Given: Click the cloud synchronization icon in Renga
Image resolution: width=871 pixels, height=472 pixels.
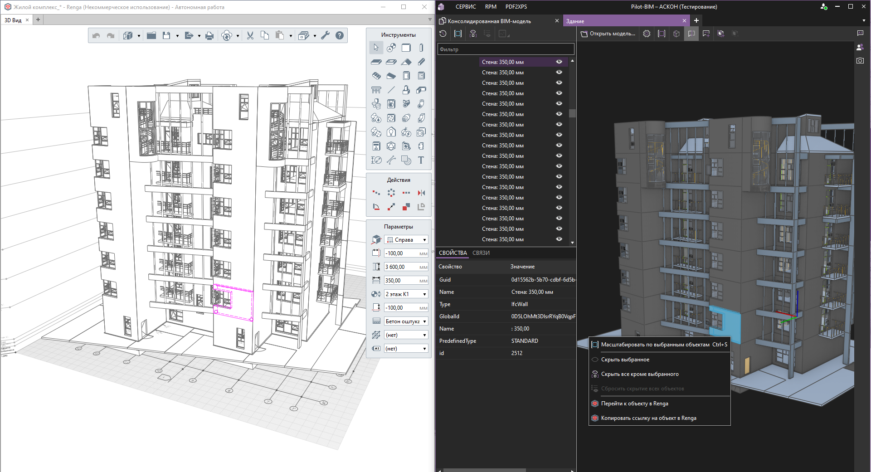Looking at the screenshot, I should pyautogui.click(x=227, y=35).
